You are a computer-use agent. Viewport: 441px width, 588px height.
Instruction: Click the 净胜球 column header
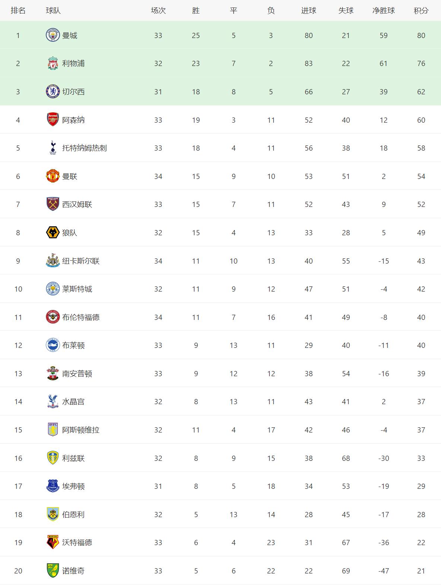point(383,10)
